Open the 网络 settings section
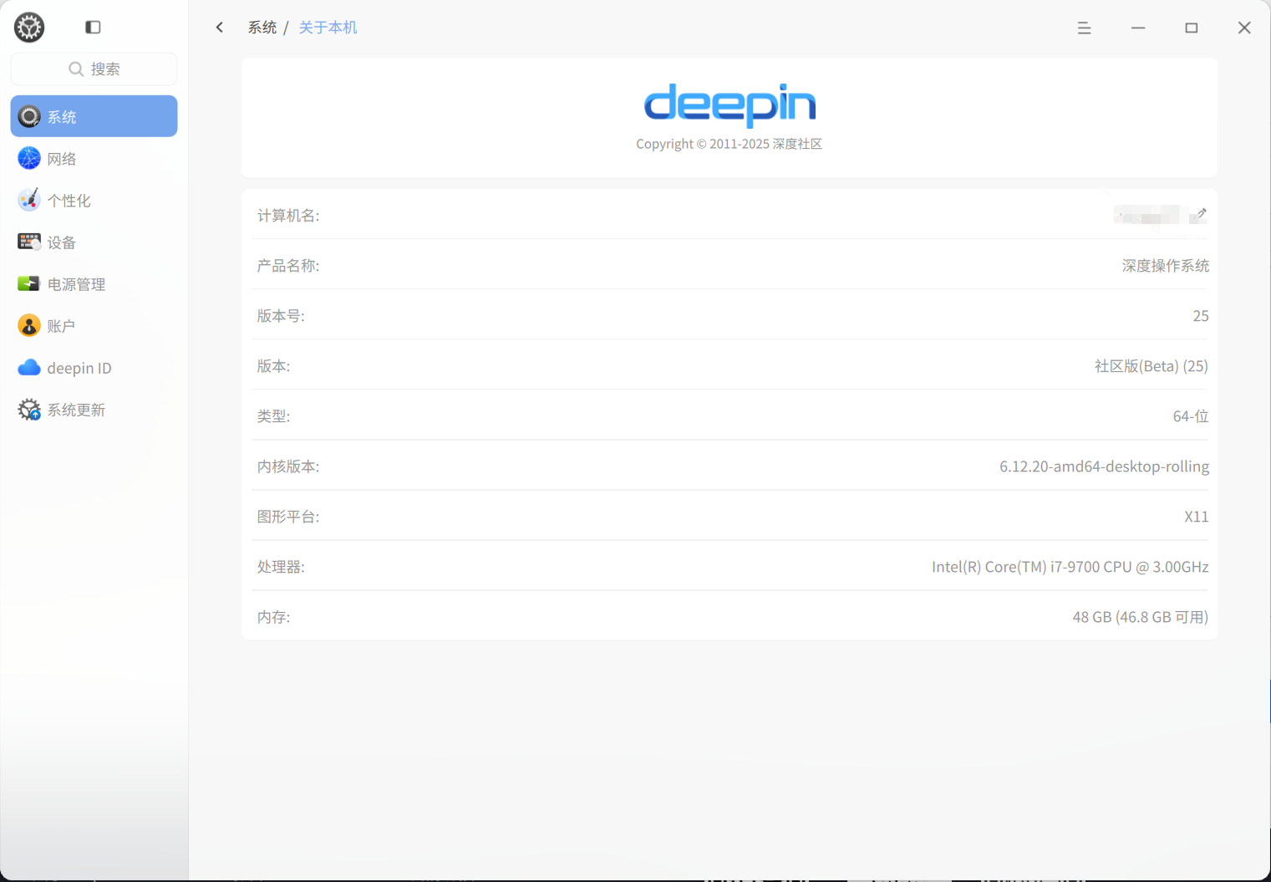1271x882 pixels. [94, 158]
